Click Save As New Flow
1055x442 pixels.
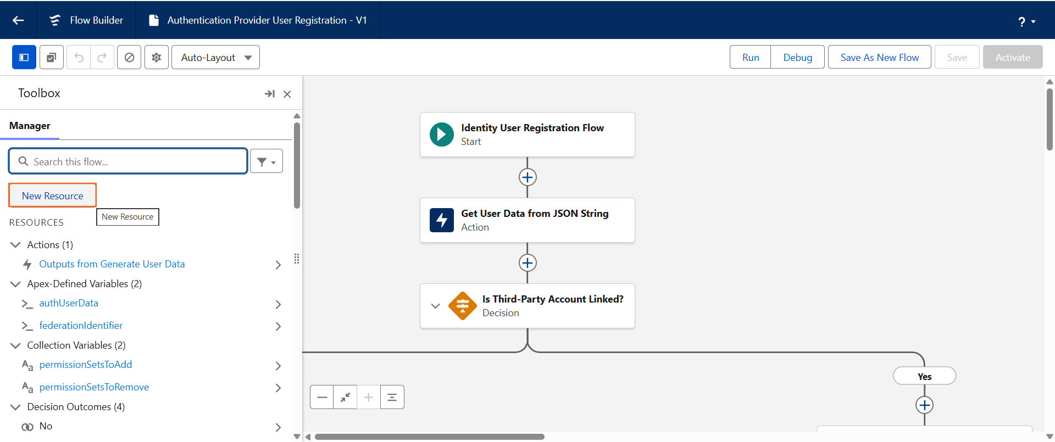[879, 57]
